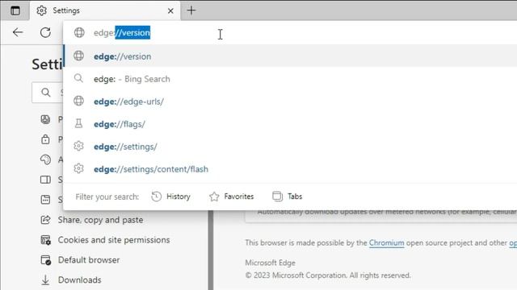Viewport: 517px width, 290px height.
Task: Click the globe icon in address bar
Action: (x=79, y=32)
